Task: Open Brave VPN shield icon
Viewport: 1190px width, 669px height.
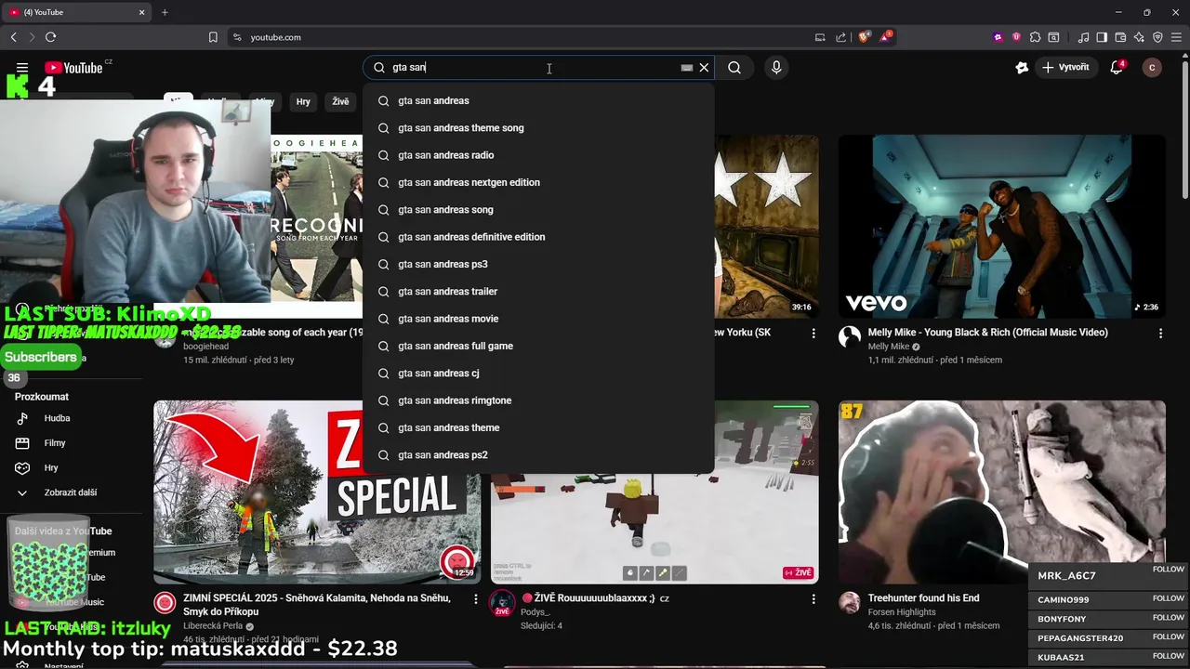Action: click(1157, 37)
